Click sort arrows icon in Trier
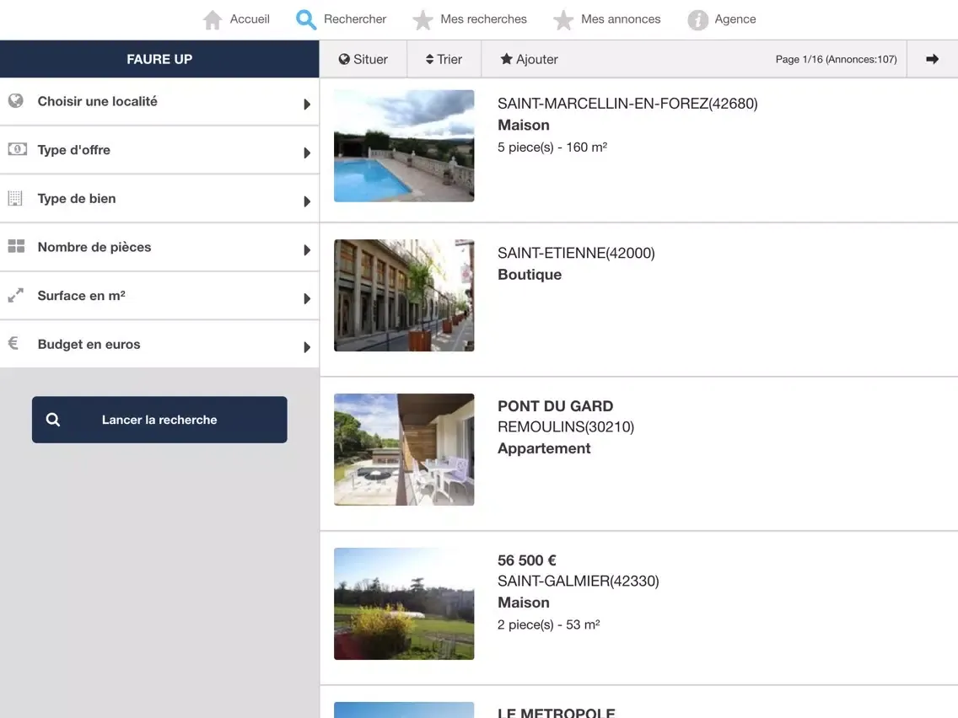This screenshot has width=958, height=718. tap(429, 59)
